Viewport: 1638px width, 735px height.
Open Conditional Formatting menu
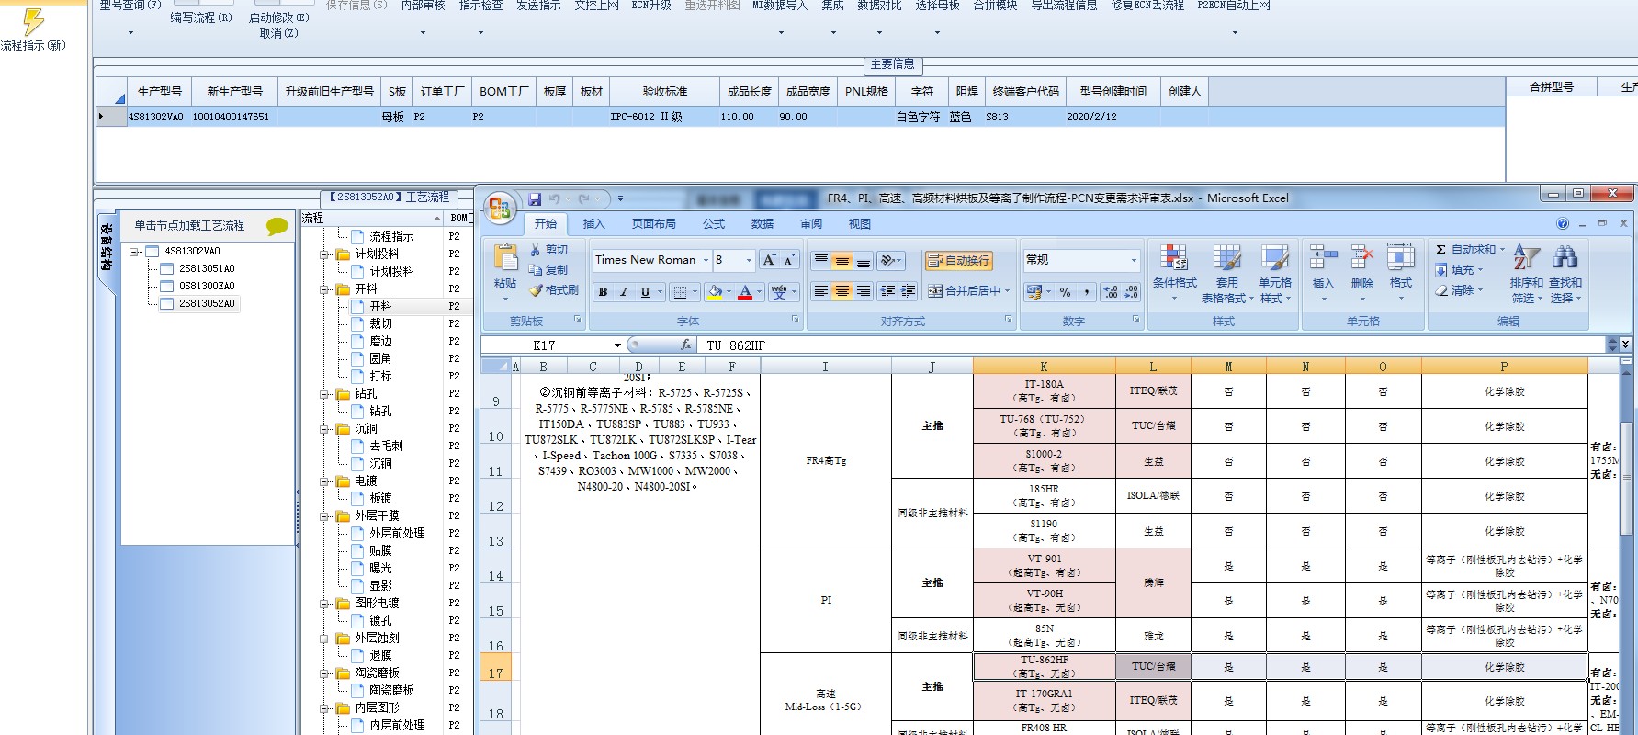tap(1174, 272)
